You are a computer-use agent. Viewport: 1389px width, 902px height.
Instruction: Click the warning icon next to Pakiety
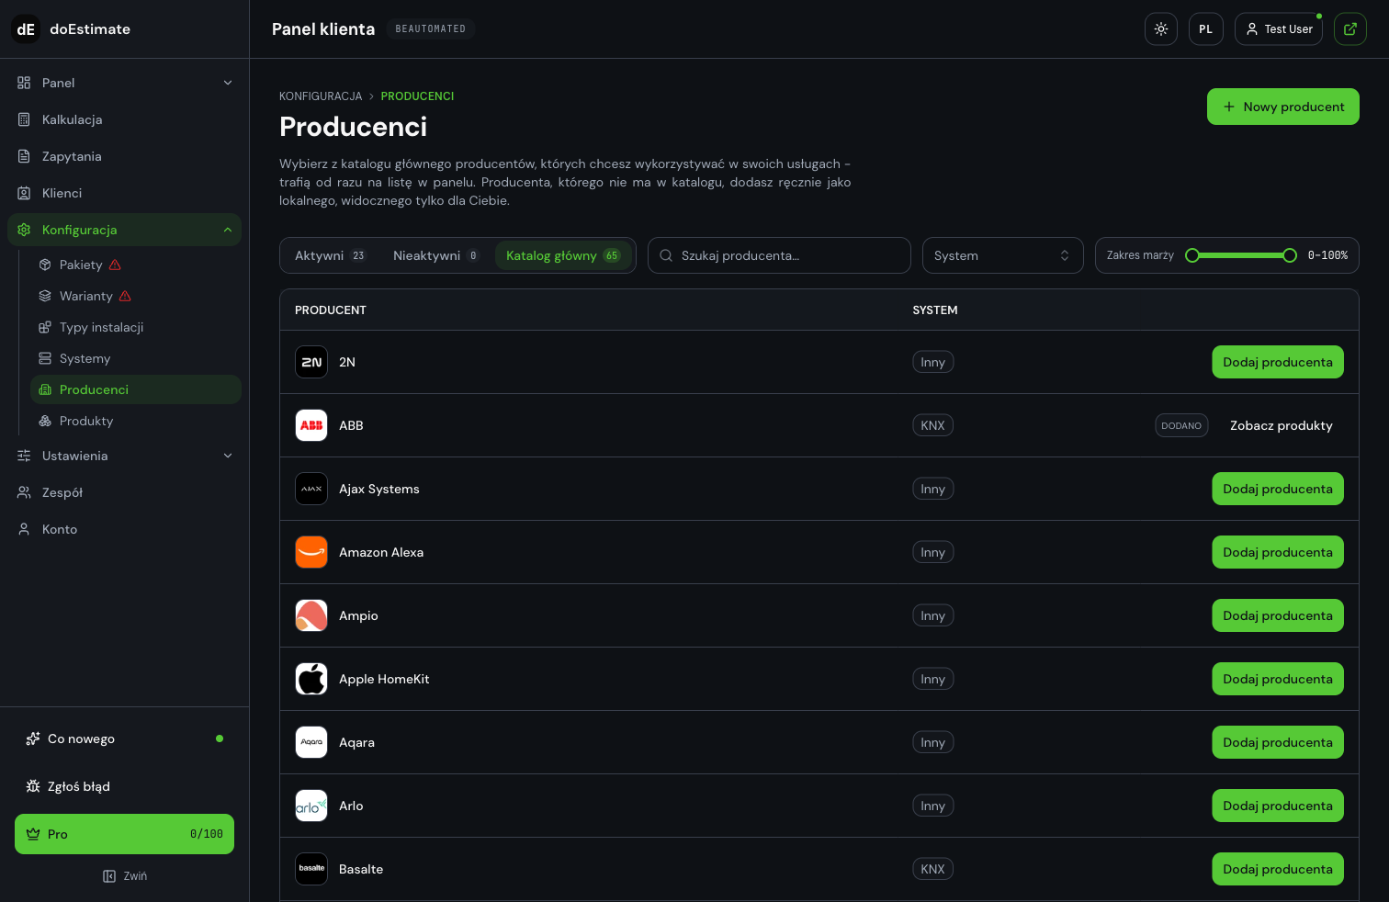coord(115,265)
